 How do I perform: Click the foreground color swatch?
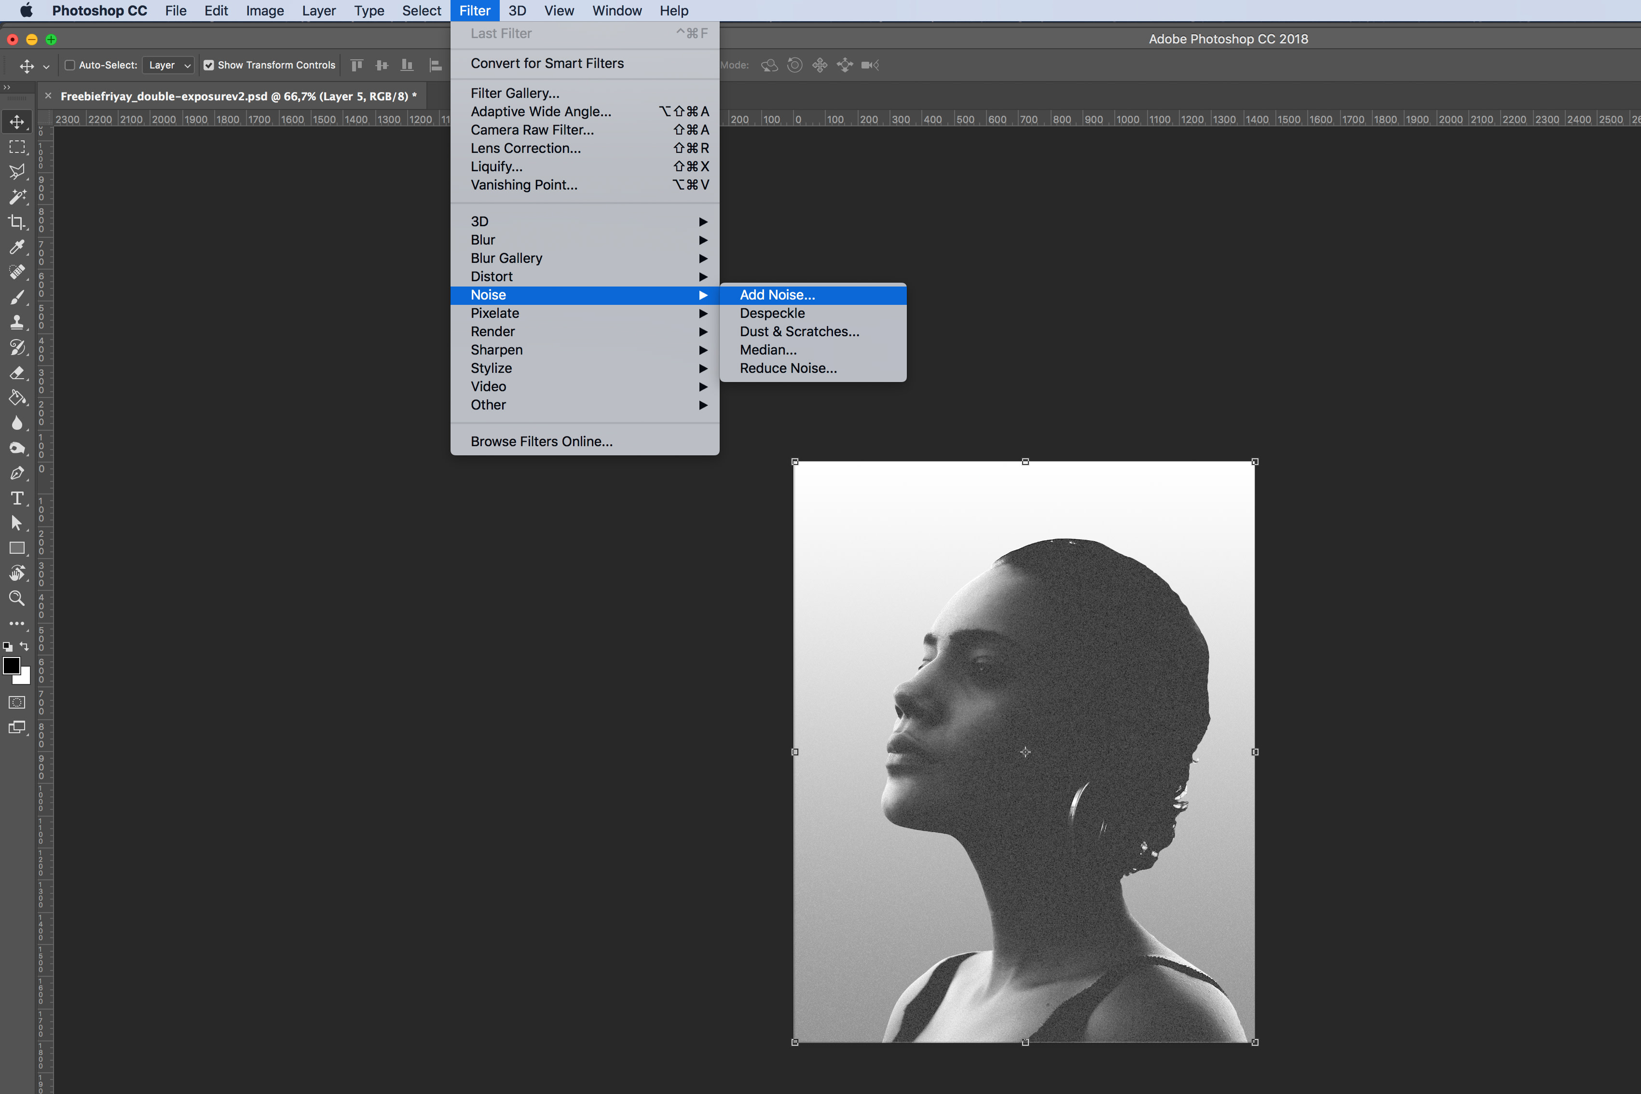point(11,666)
